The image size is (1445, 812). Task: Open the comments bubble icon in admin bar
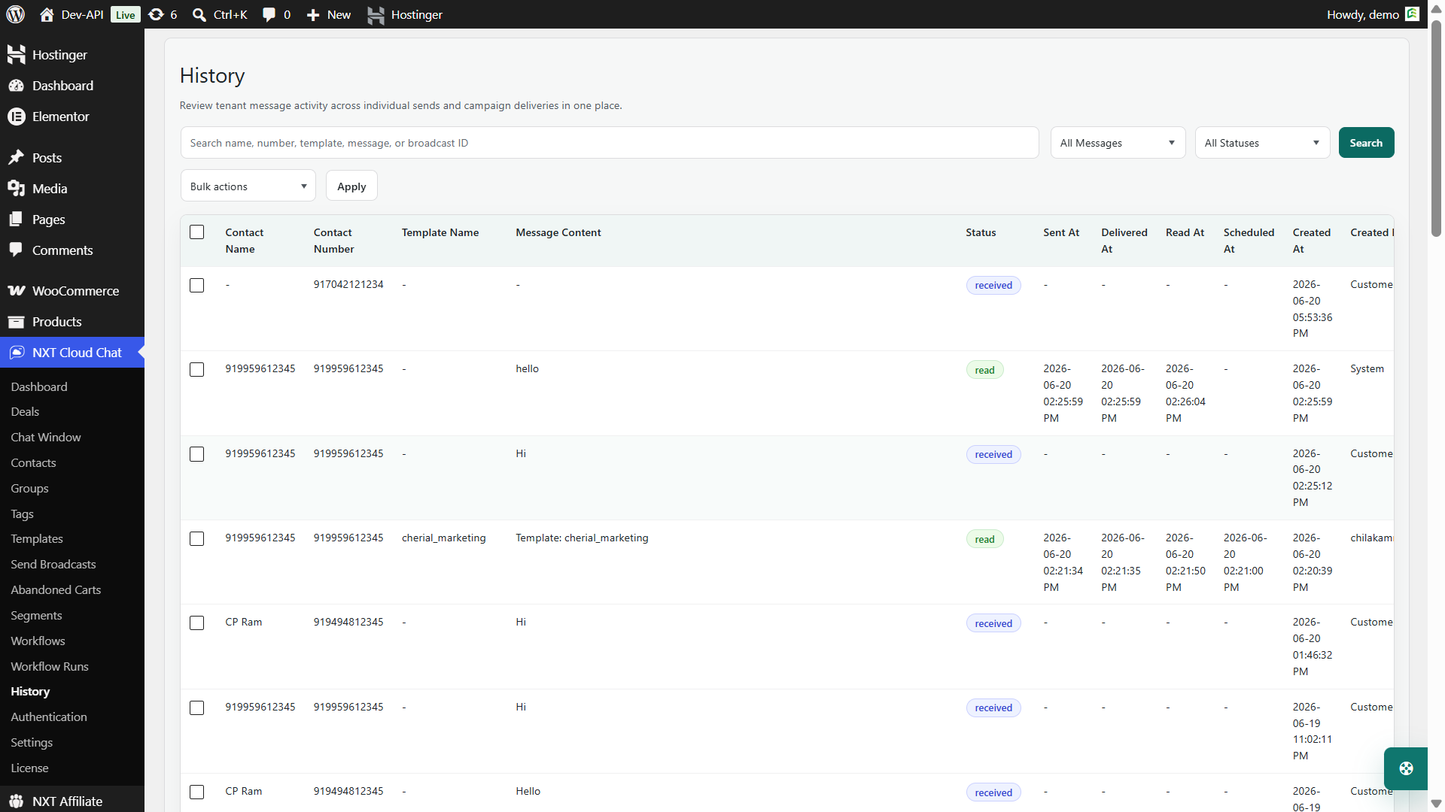[x=269, y=14]
